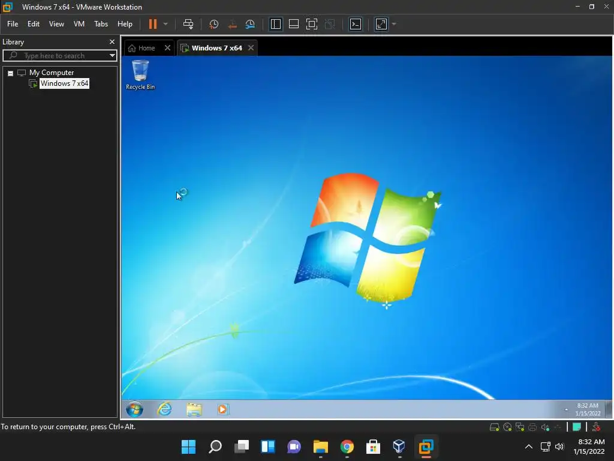Select the Recycle Bin desktop icon
This screenshot has width=614, height=461.
pos(140,74)
